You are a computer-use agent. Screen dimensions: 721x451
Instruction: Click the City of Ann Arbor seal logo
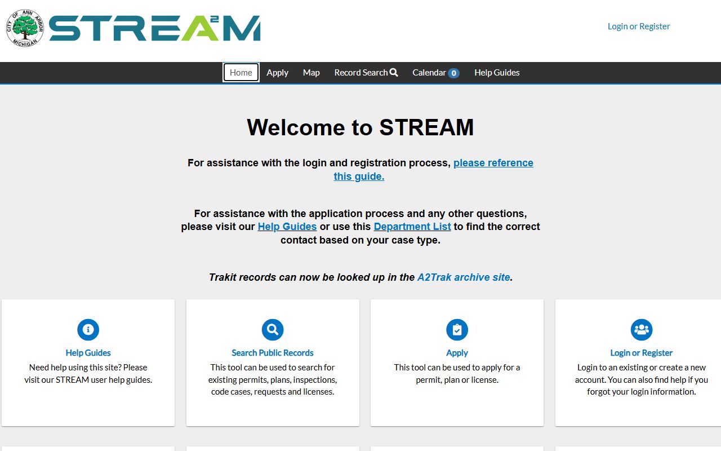click(x=25, y=28)
